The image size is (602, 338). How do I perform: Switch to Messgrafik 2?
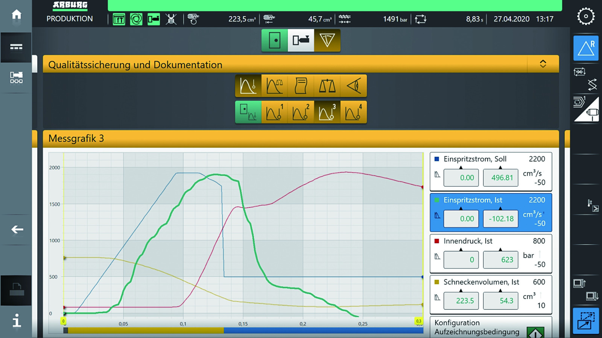tap(301, 112)
